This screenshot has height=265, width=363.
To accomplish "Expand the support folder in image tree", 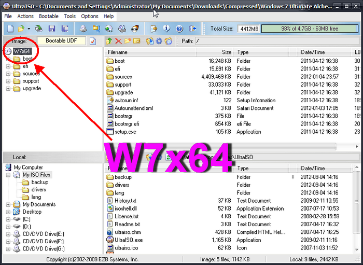I will coord(8,81).
